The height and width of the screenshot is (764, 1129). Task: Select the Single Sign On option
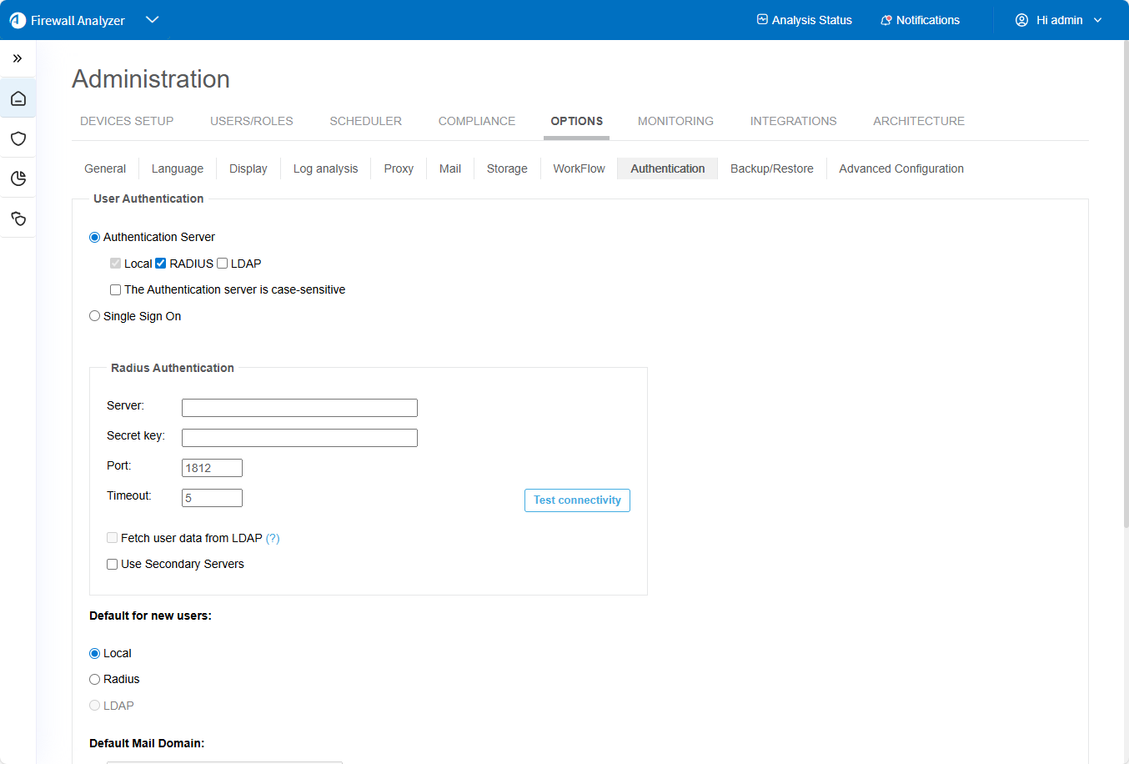pyautogui.click(x=95, y=316)
